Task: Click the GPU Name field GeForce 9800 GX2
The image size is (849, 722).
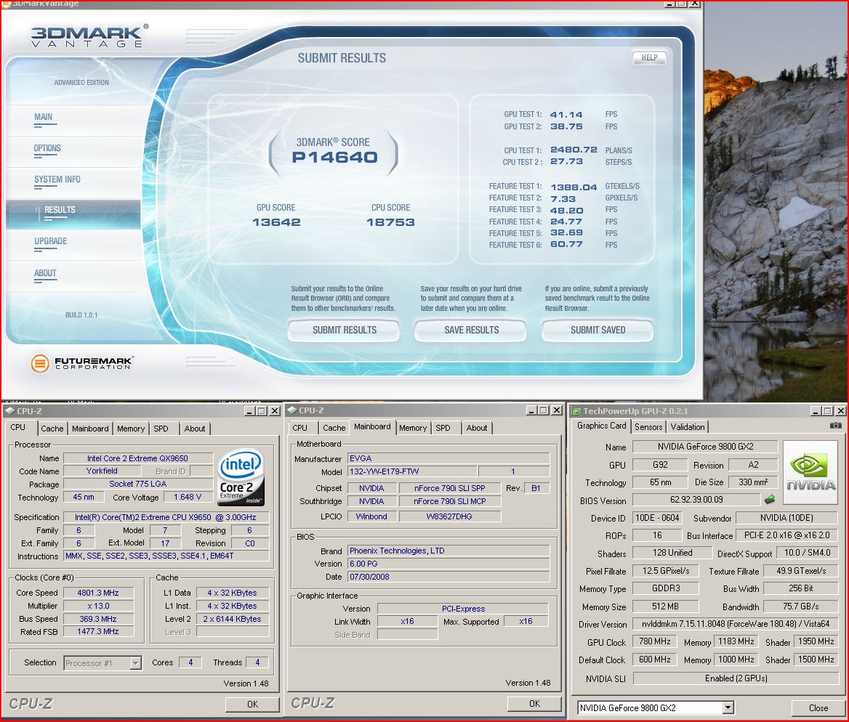Action: point(705,447)
